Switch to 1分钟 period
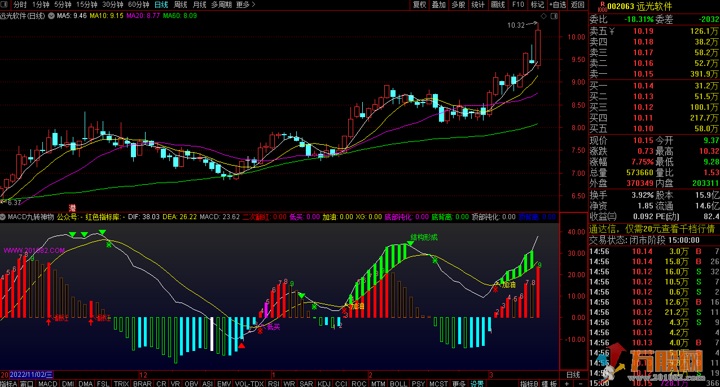Image resolution: width=720 pixels, height=387 pixels. [41, 5]
